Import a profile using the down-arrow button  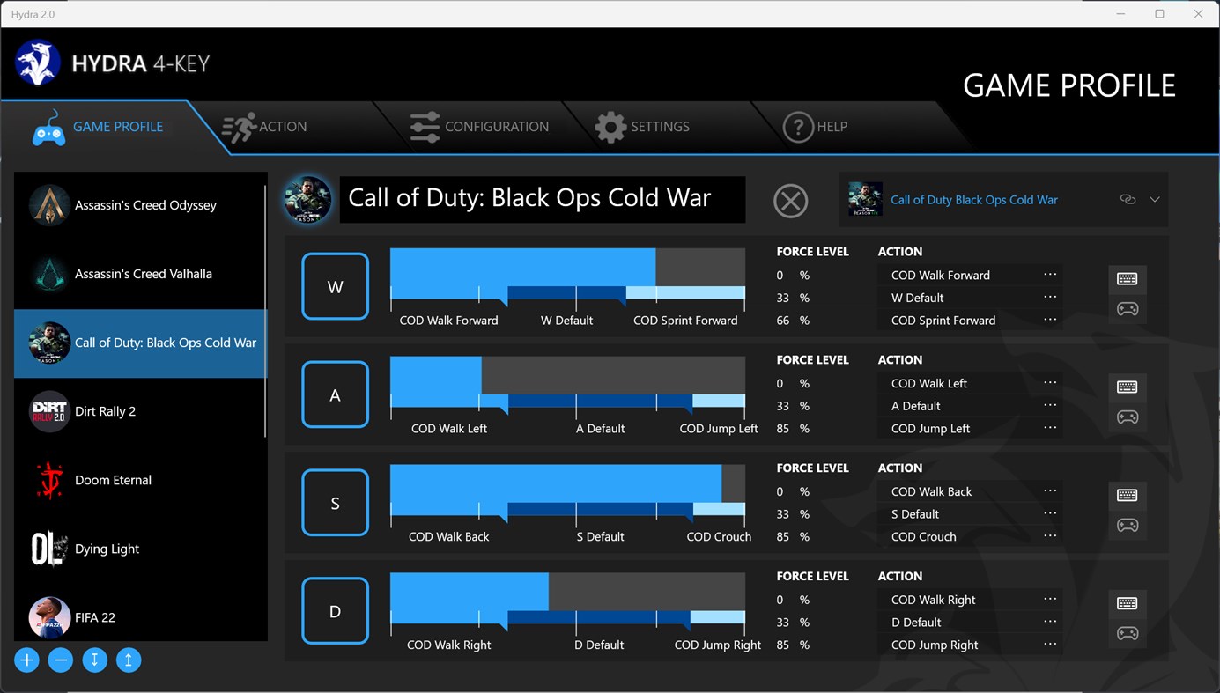coord(94,660)
